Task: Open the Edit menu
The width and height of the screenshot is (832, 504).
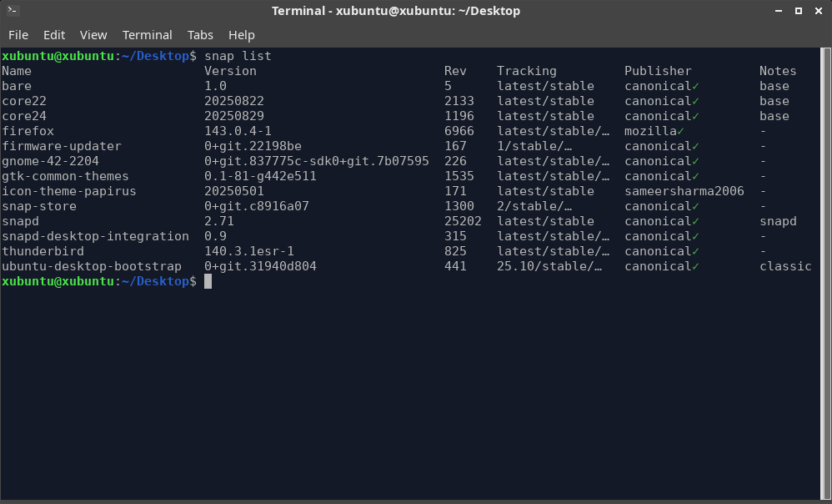Action: click(x=54, y=35)
